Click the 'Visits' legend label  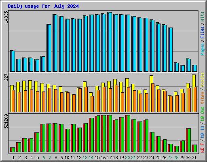coord(202,80)
